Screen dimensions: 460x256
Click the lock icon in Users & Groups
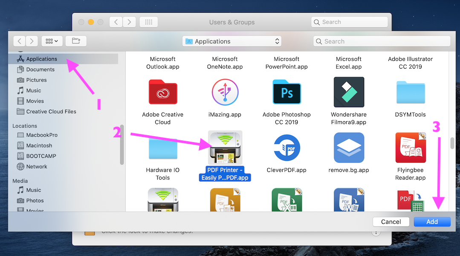click(90, 233)
